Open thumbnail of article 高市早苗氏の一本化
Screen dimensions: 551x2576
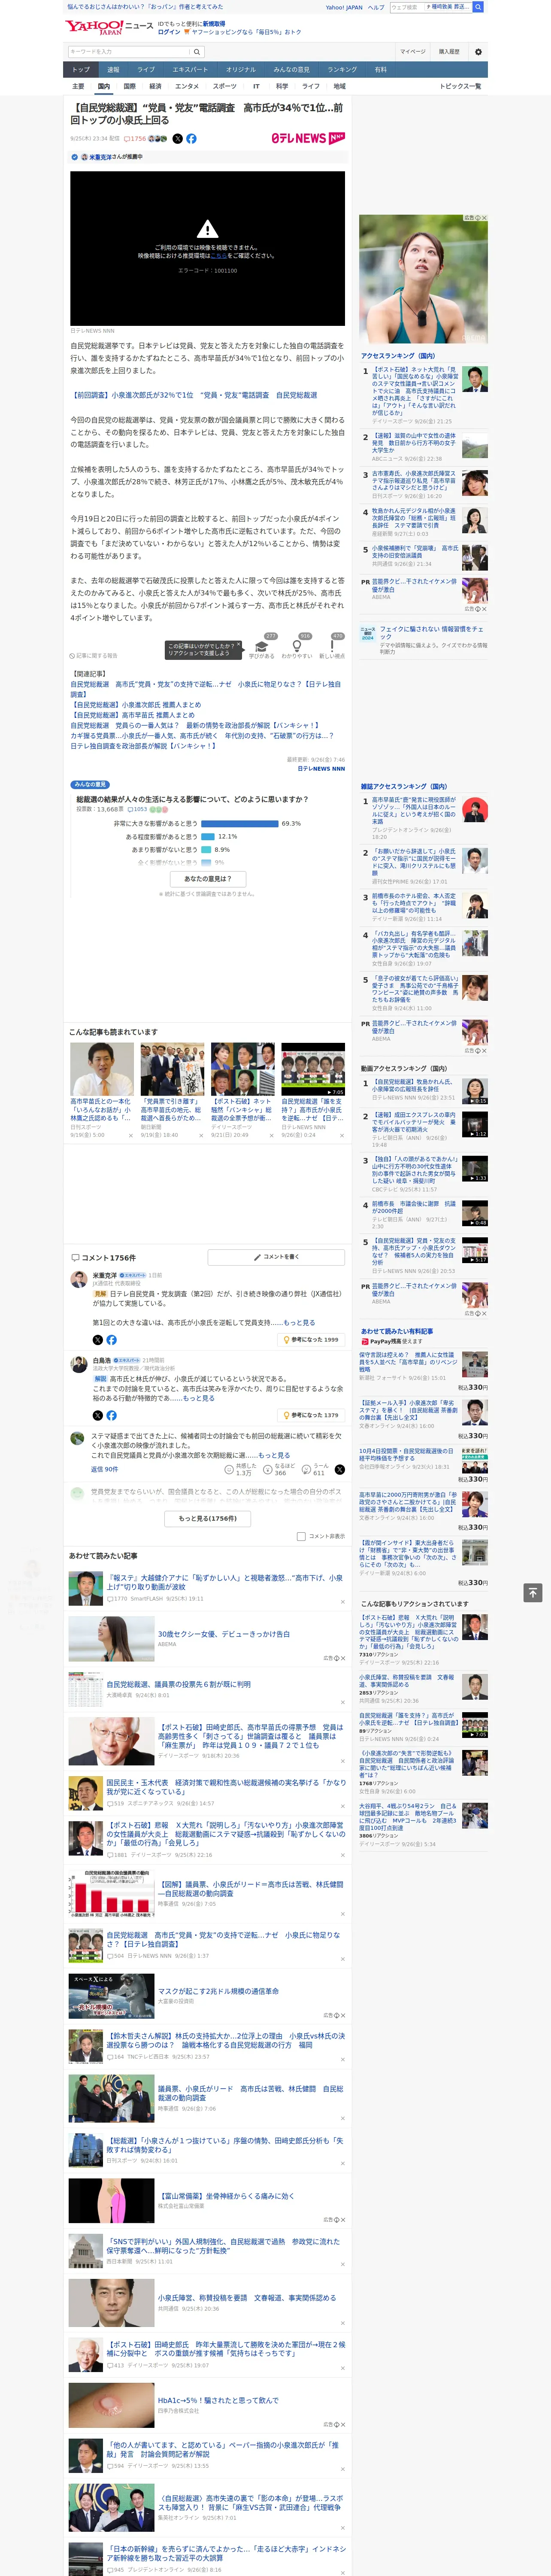102,1069
